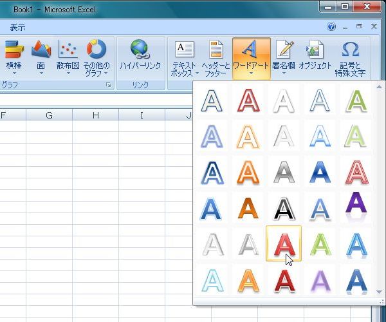This screenshot has width=386, height=322.
Task: Click the 散布図 scatter chart icon
Action: [x=68, y=49]
